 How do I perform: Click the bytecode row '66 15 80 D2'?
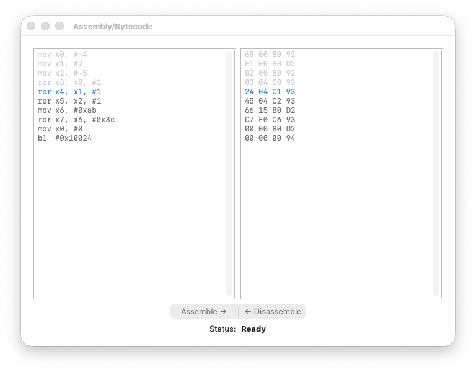click(270, 110)
